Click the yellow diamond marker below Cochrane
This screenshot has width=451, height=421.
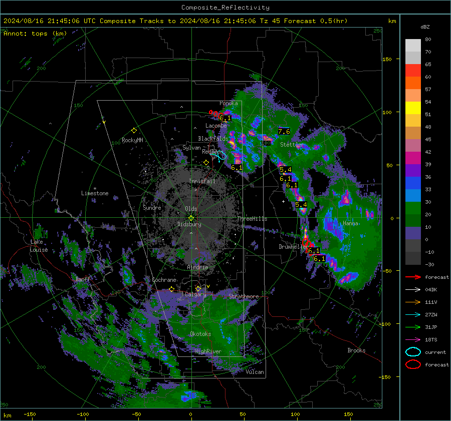(x=172, y=289)
